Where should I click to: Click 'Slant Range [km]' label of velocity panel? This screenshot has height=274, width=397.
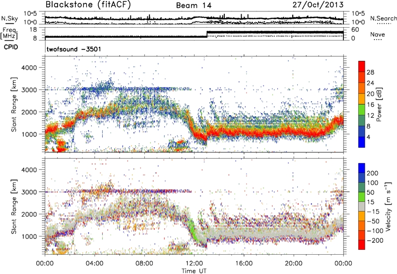click(x=14, y=207)
